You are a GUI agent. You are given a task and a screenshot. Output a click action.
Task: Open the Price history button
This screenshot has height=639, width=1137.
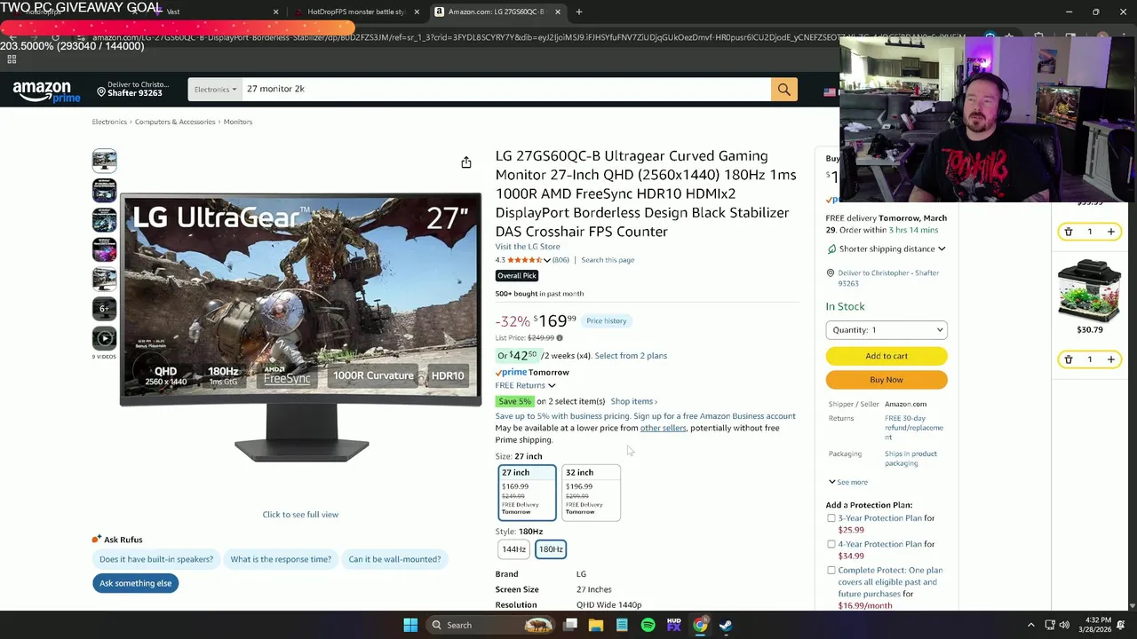coord(606,320)
